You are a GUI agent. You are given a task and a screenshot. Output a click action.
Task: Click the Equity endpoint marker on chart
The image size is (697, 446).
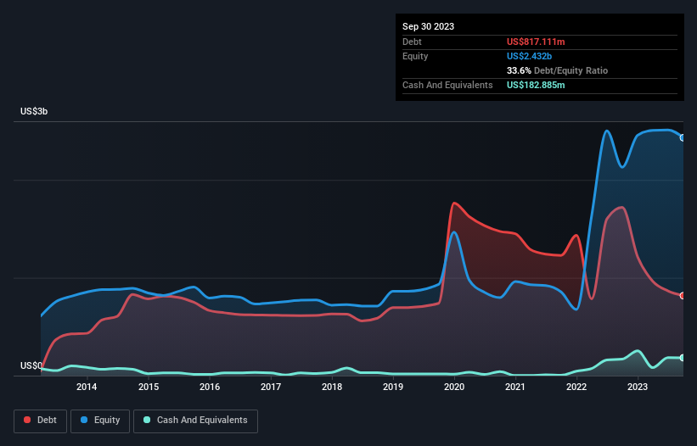click(683, 138)
